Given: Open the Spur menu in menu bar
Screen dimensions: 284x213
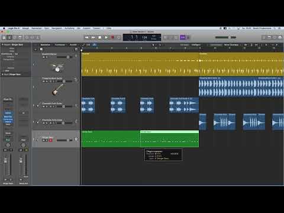Looking at the screenshot, I should pyautogui.click(x=47, y=28).
